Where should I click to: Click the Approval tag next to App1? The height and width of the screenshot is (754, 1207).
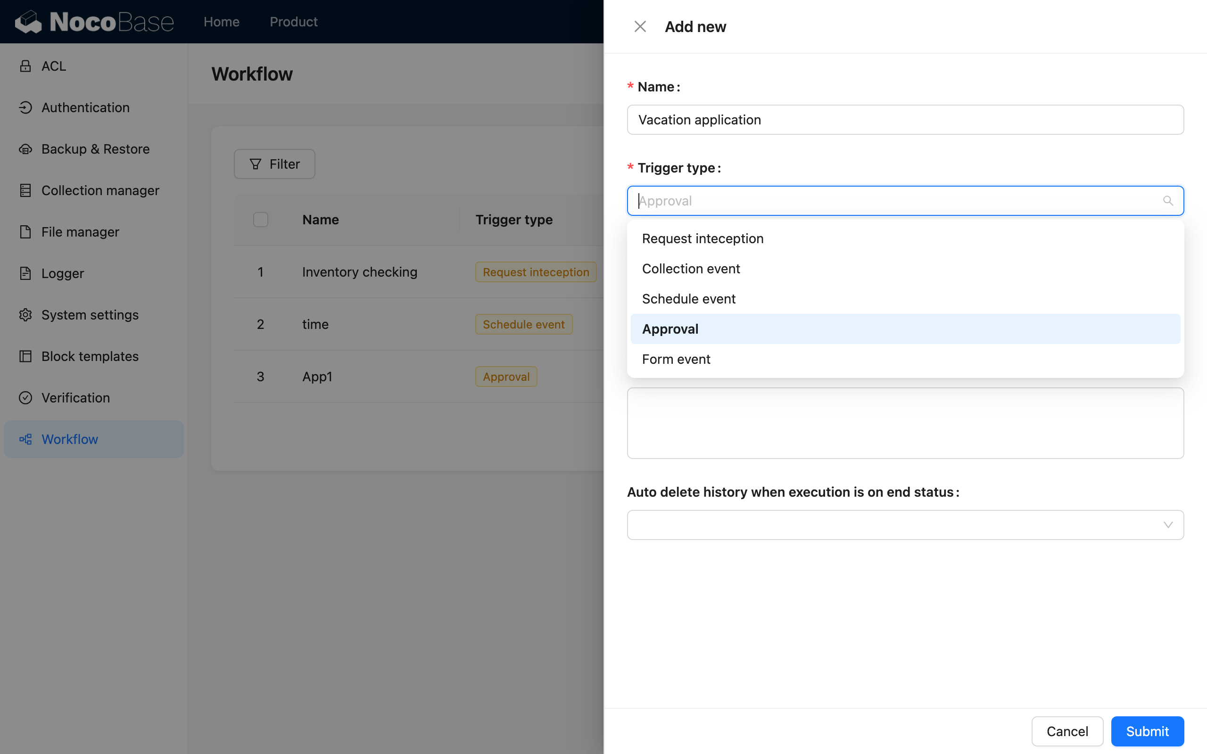tap(506, 377)
